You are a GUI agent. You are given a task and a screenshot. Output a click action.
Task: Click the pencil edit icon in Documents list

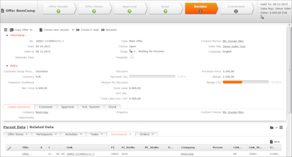point(9,148)
